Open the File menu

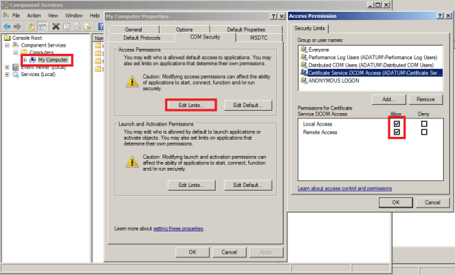pos(16,16)
